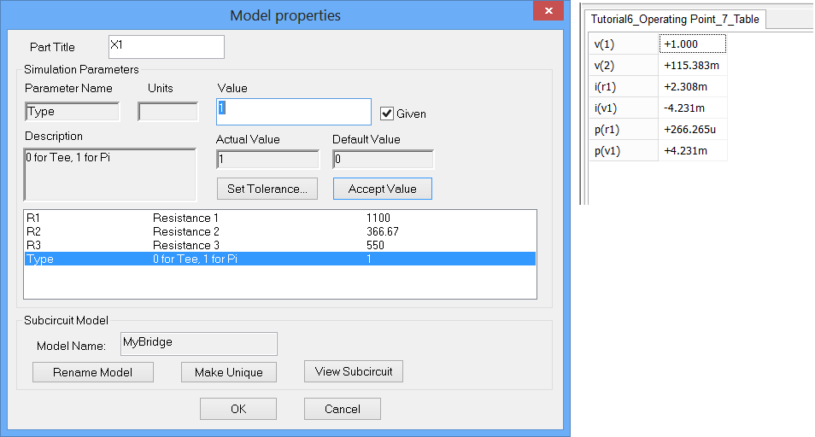Screen dimensions: 815x437
Task: Click the p(v1) value cell +4.231m
Action: 692,151
